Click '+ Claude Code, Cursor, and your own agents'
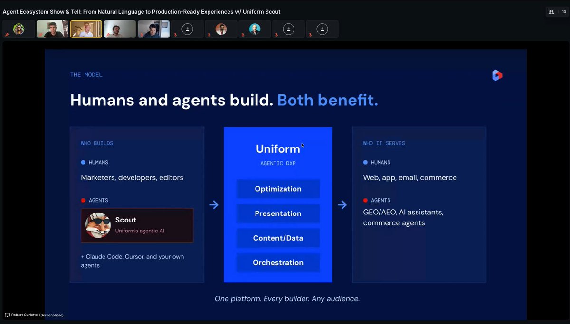 (132, 261)
